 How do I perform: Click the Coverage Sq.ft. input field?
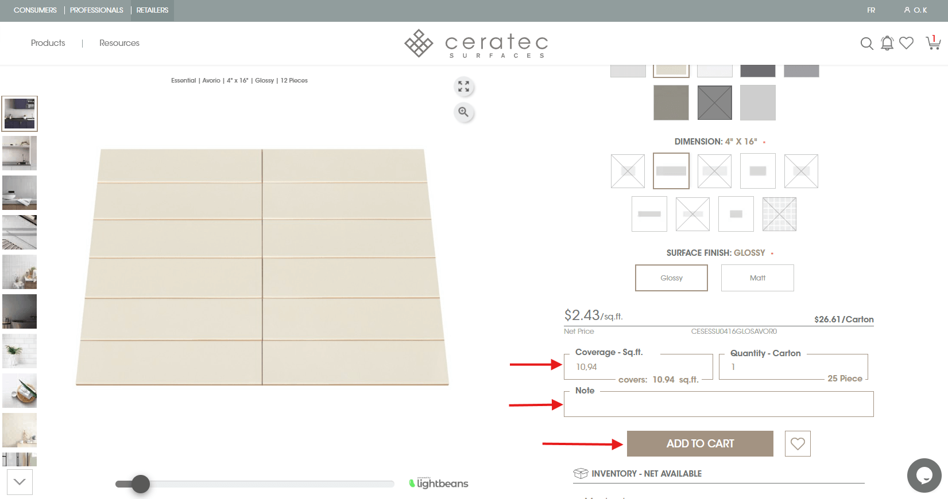(638, 367)
